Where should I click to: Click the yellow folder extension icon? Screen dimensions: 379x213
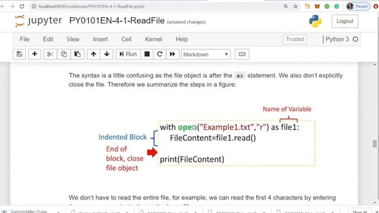[x=307, y=7]
